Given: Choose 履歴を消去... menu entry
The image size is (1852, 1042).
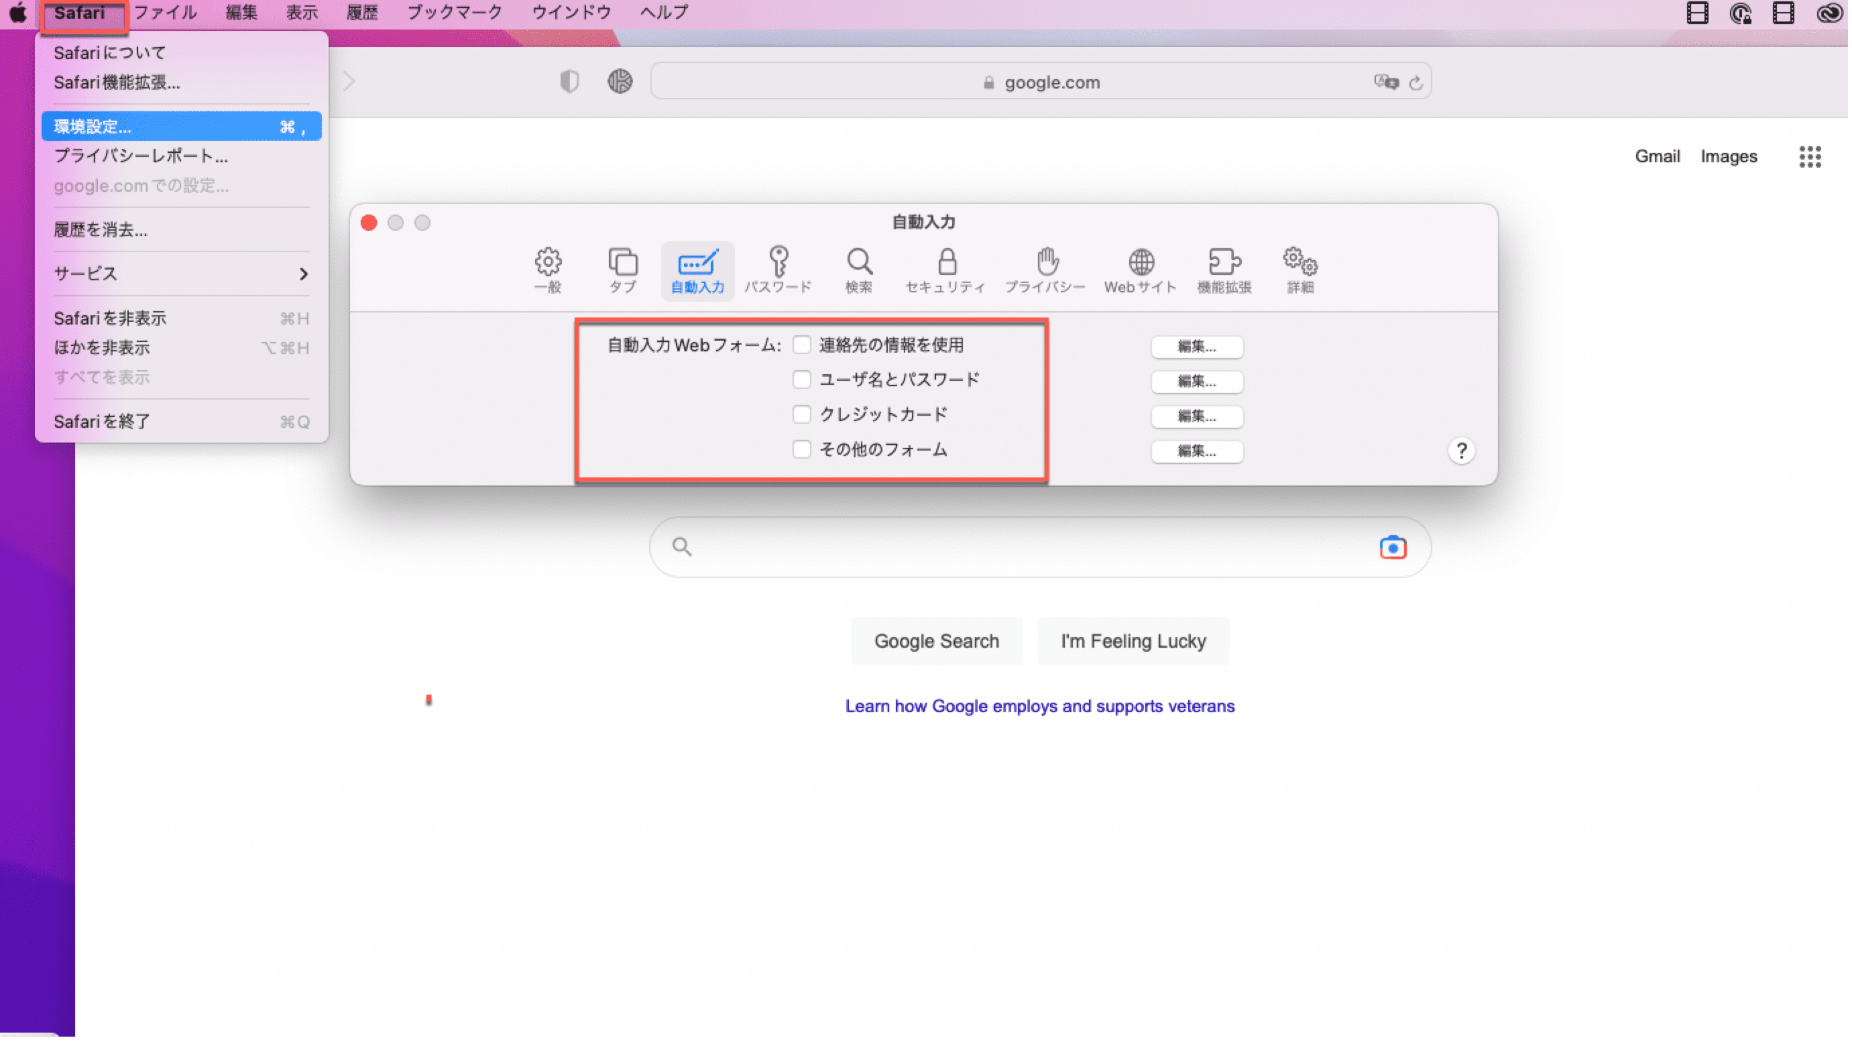Looking at the screenshot, I should pos(101,230).
